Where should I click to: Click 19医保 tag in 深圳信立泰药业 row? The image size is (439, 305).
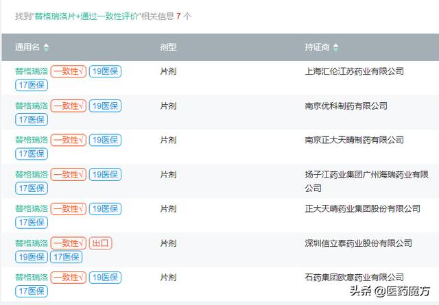[32, 257]
